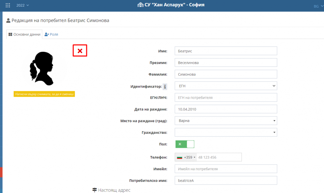Screen dimensions: 324x193
Task: Open the 2022 school year dropdown
Action: pyautogui.click(x=22, y=5)
